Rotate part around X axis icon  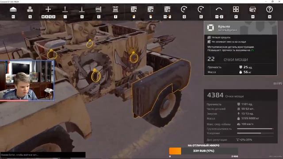(x=184, y=9)
